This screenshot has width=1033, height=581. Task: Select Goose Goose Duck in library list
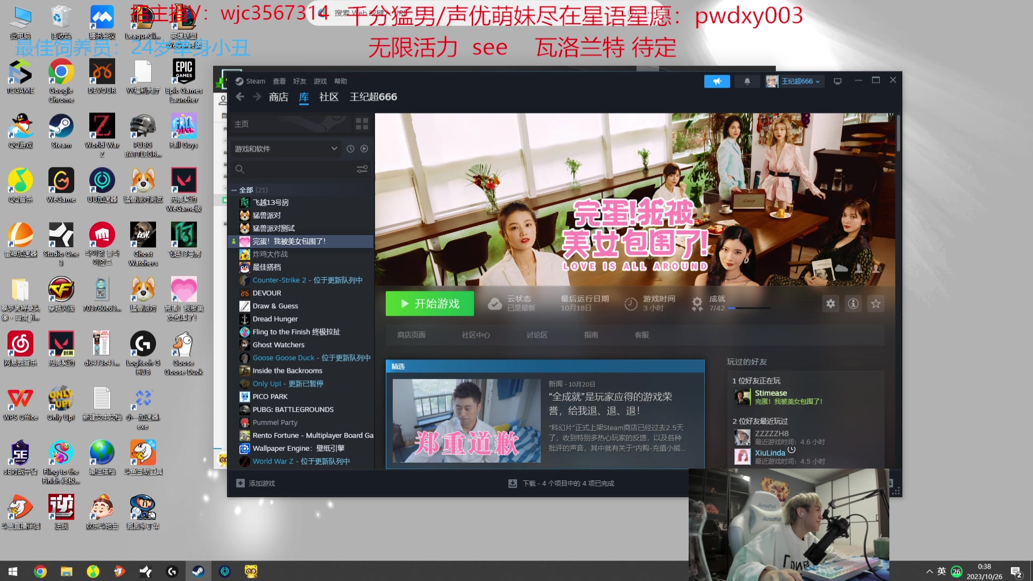301,357
